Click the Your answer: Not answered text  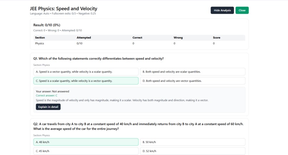coord(52,91)
